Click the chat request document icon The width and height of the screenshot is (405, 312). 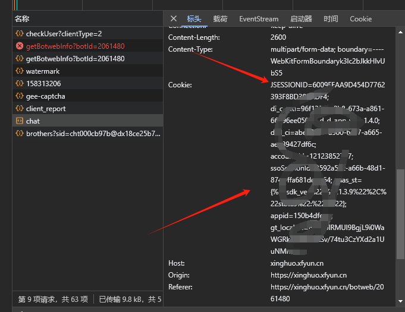19,121
